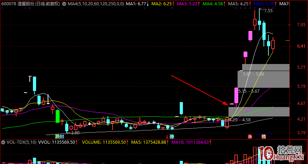This screenshot has height=164, width=308.
Task: Click the red S event marker
Action: coord(167,137)
